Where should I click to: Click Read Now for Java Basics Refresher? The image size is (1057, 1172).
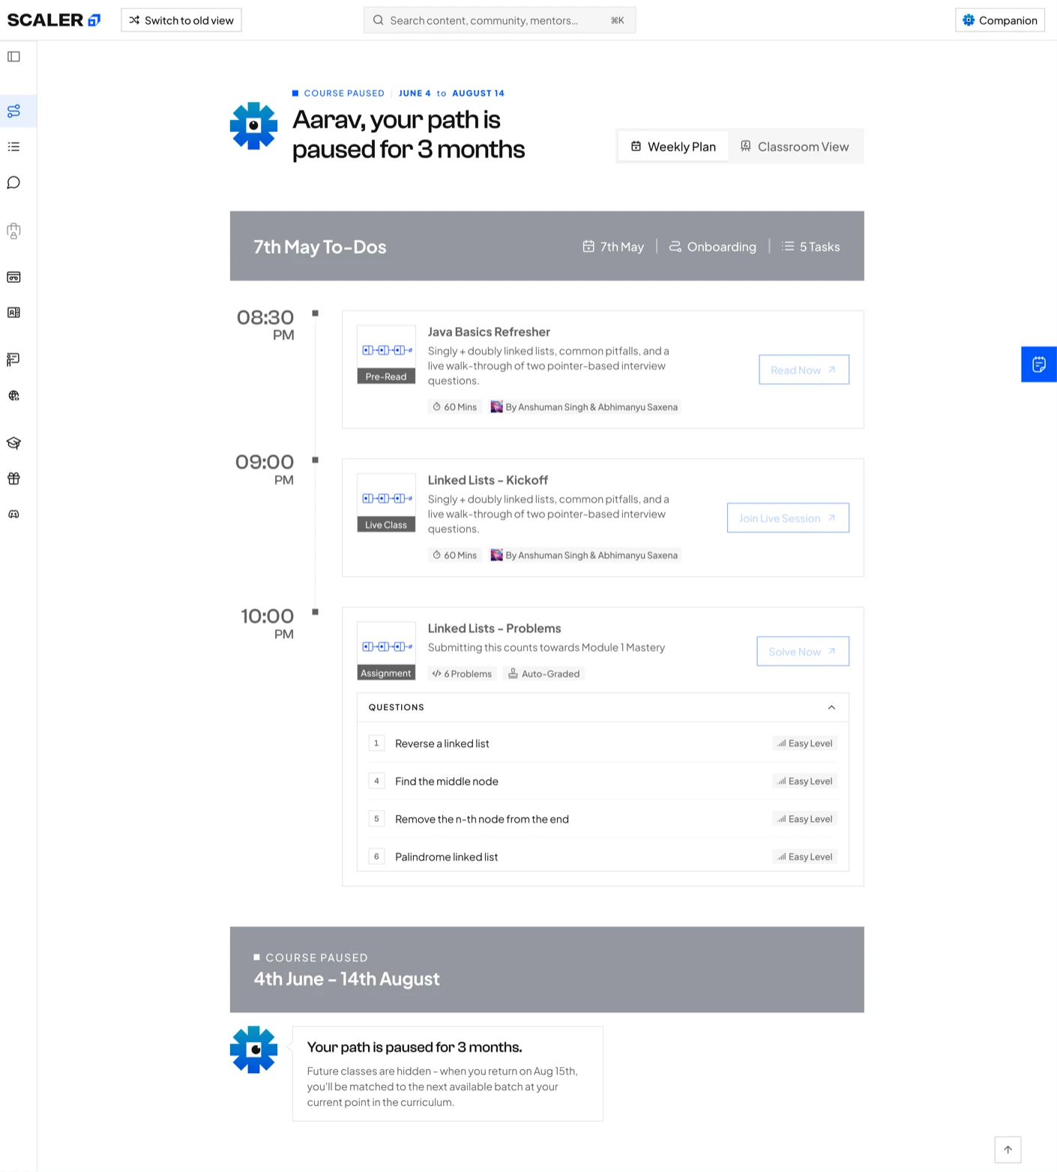pyautogui.click(x=804, y=370)
